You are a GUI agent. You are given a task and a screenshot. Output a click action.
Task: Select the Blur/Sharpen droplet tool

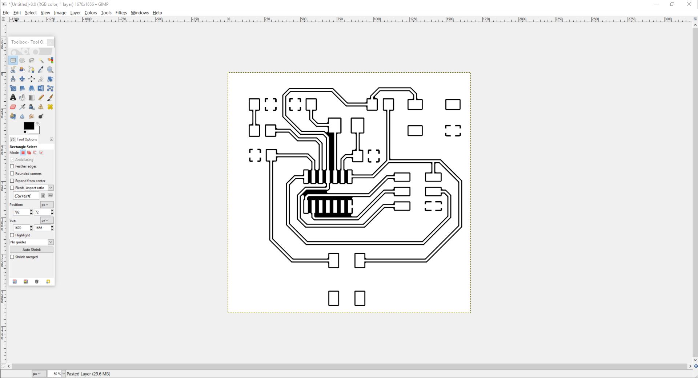click(22, 116)
